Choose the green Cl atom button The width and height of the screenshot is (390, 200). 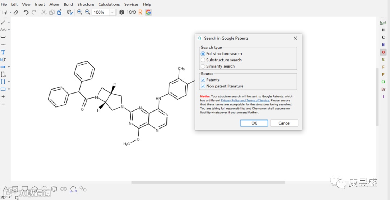[x=383, y=82]
